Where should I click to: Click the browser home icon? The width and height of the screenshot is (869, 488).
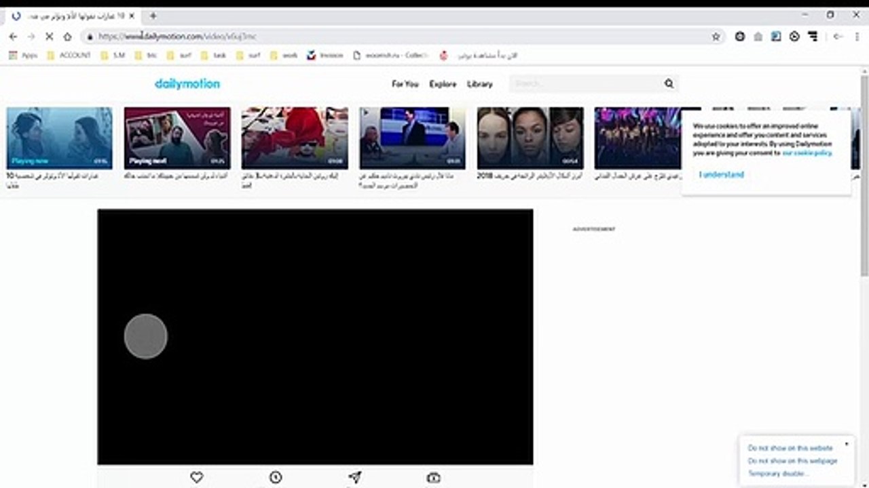pyautogui.click(x=67, y=37)
